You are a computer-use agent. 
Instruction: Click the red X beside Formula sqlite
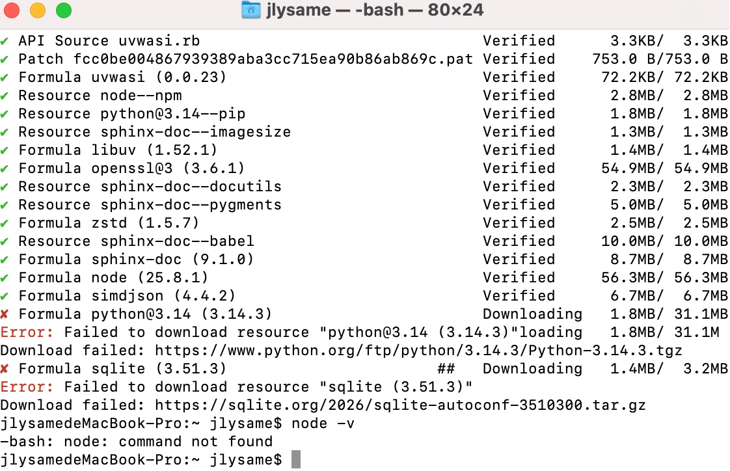click(x=5, y=369)
